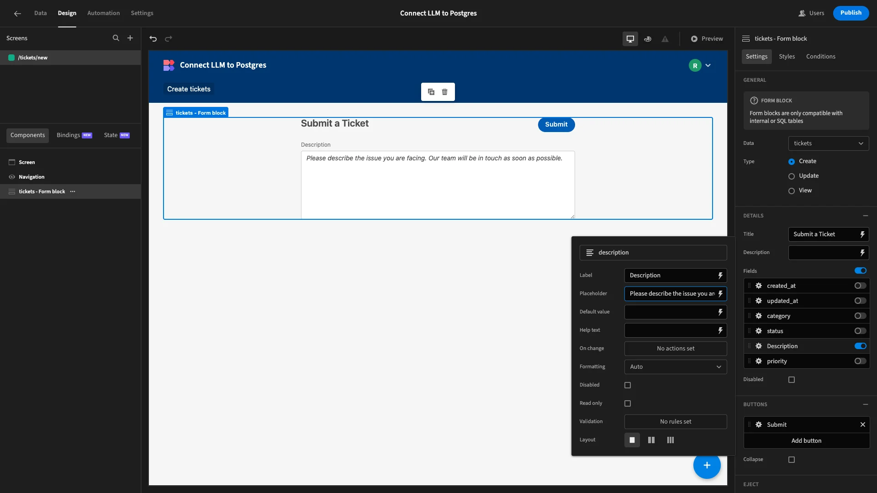This screenshot has height=493, width=877.
Task: Check the Collapse buttons checkbox
Action: (x=792, y=460)
